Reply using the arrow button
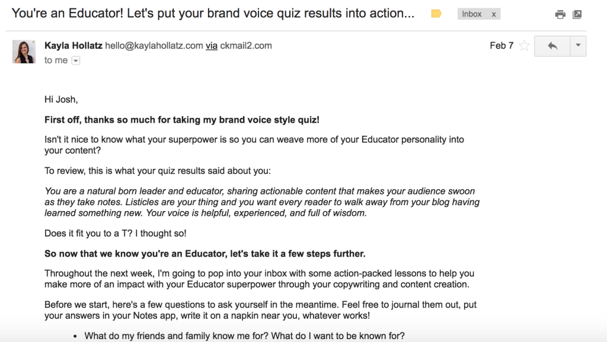This screenshot has height=342, width=607. (552, 46)
